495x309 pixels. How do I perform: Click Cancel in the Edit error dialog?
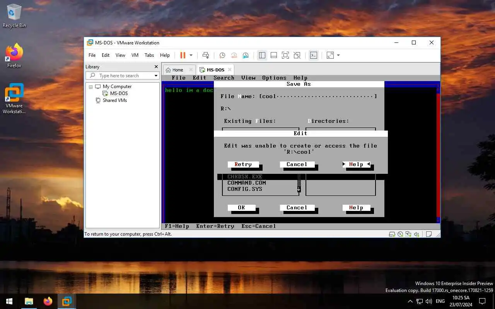click(297, 165)
